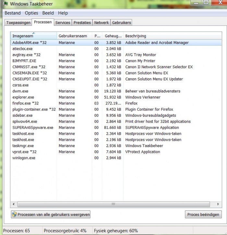Select the atieclxx.exe process row
This screenshot has width=227, height=235.
coord(116,49)
